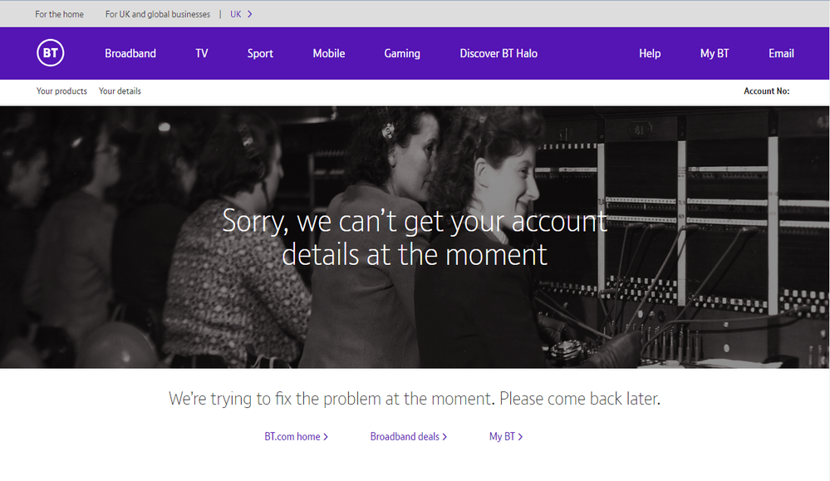Select the For the home link

point(59,14)
